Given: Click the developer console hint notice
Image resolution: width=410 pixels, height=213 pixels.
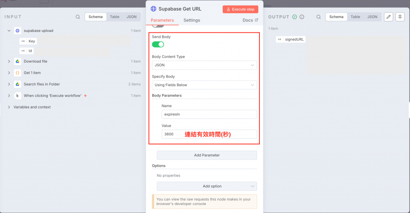Looking at the screenshot, I should pos(205,201).
